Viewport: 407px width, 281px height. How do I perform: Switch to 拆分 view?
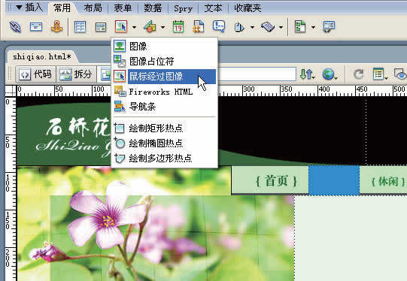(x=76, y=74)
